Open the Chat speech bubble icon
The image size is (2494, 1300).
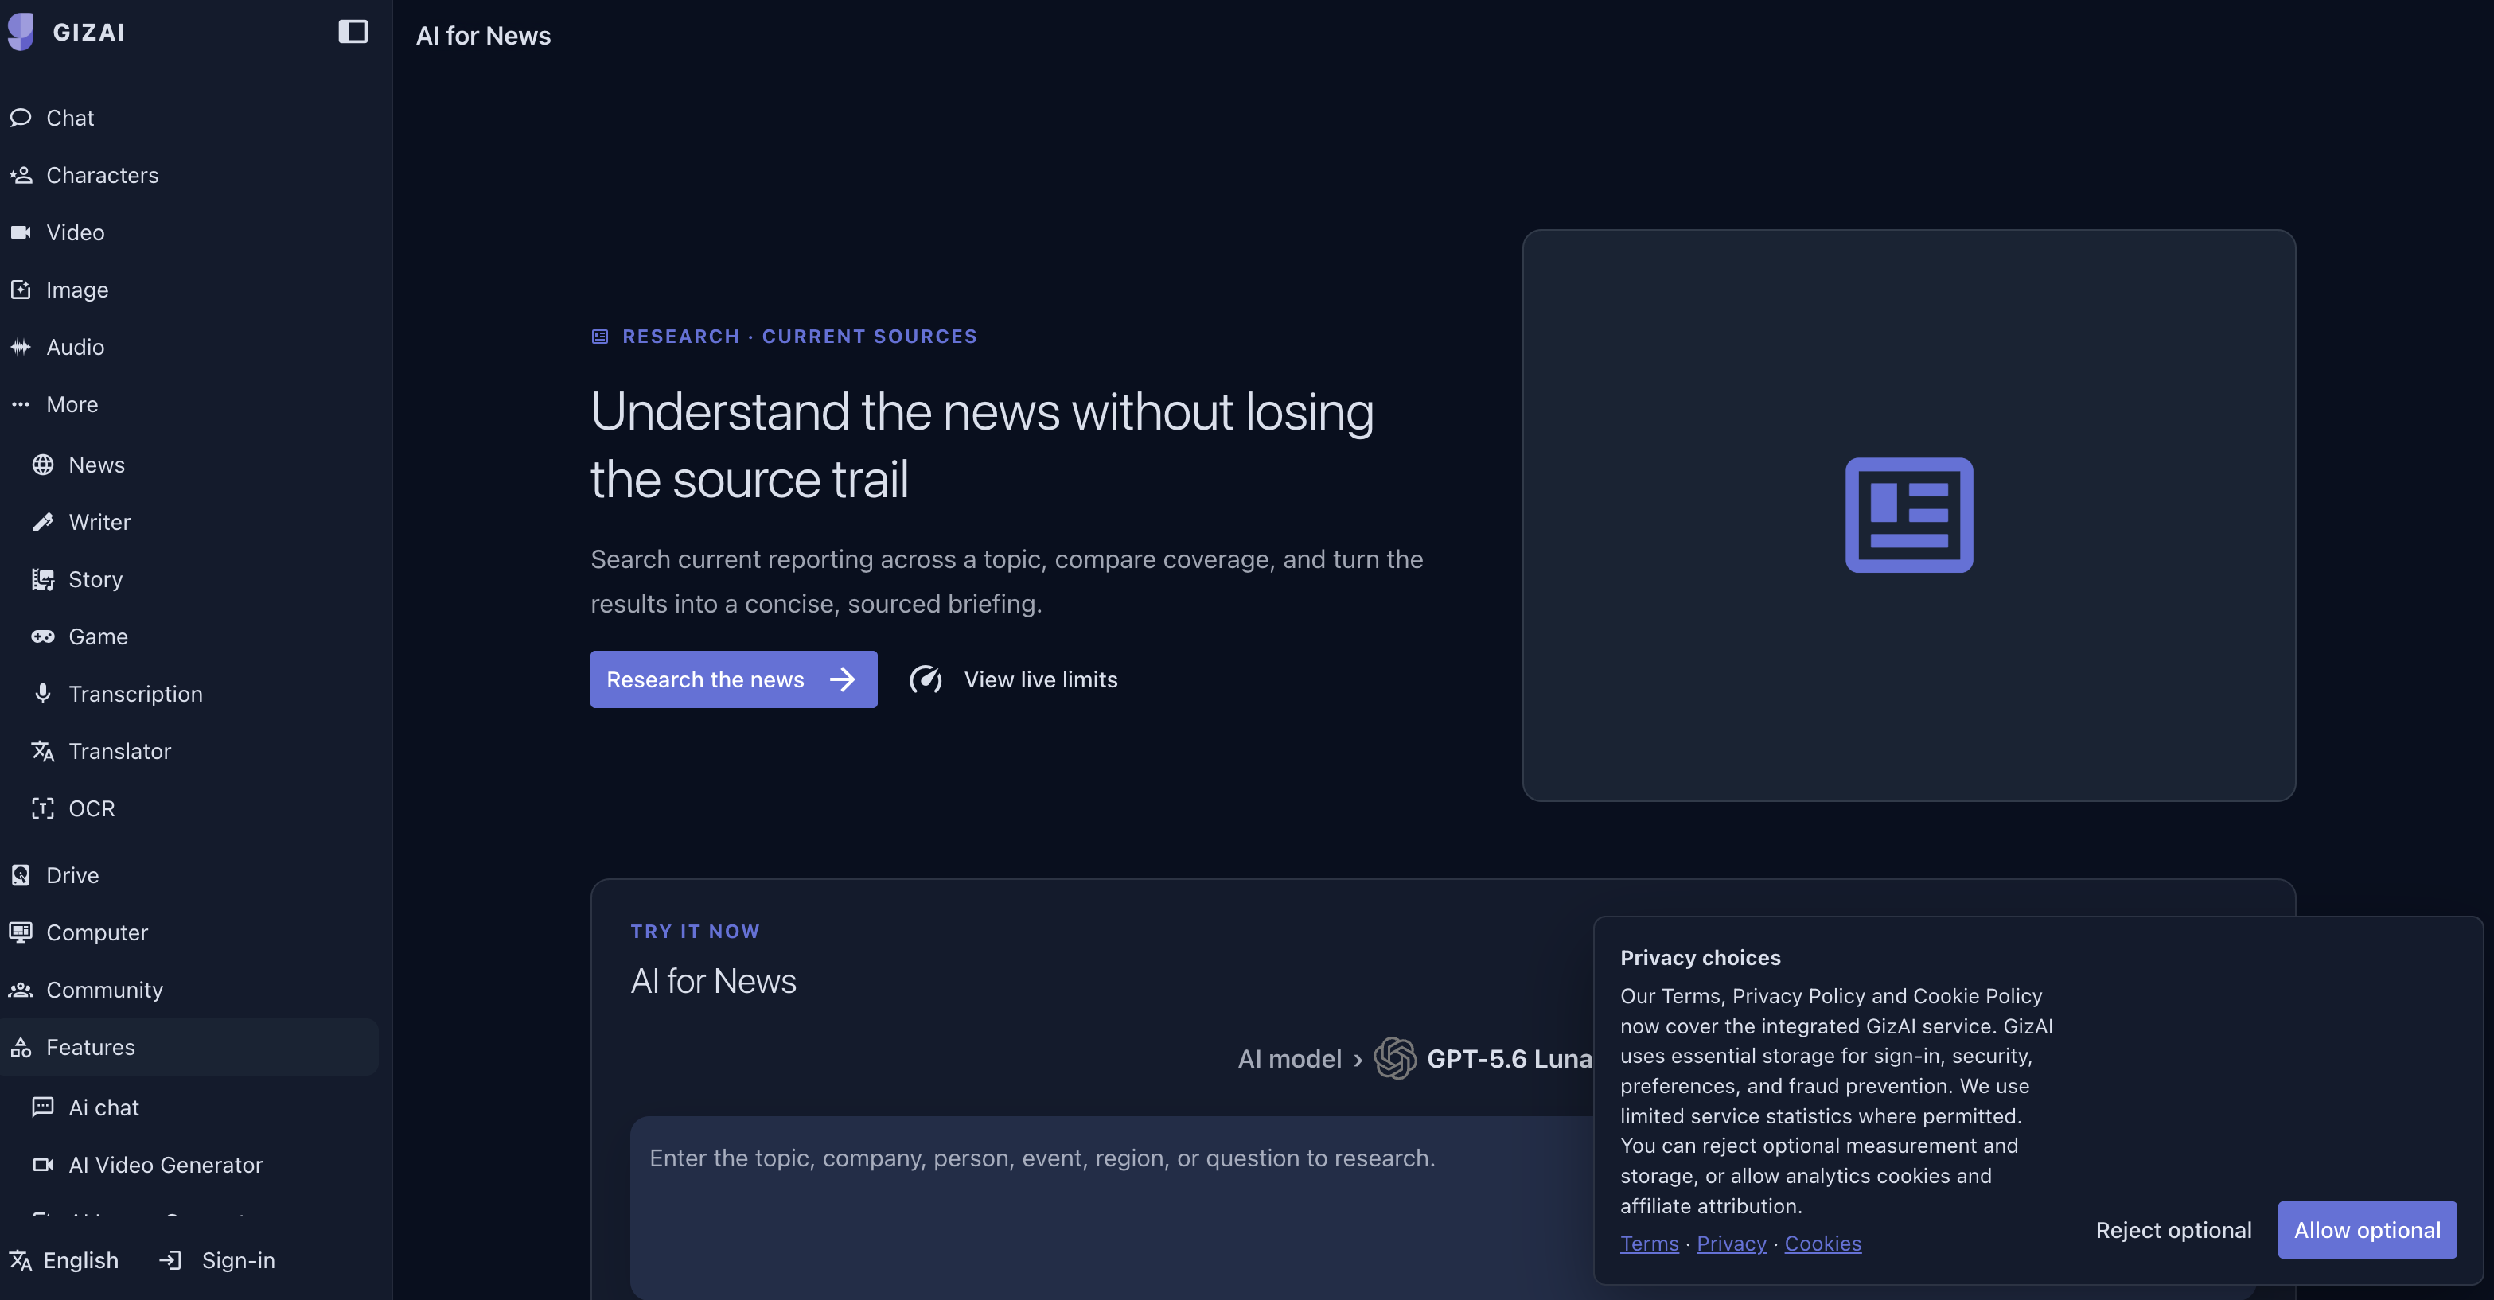pos(21,118)
